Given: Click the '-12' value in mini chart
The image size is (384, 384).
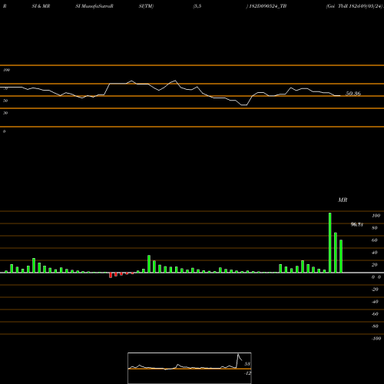Looking at the screenshot, I should (247, 373).
